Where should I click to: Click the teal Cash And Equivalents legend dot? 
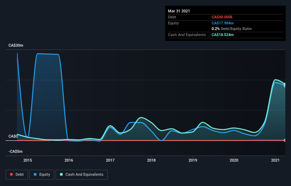[61, 174]
